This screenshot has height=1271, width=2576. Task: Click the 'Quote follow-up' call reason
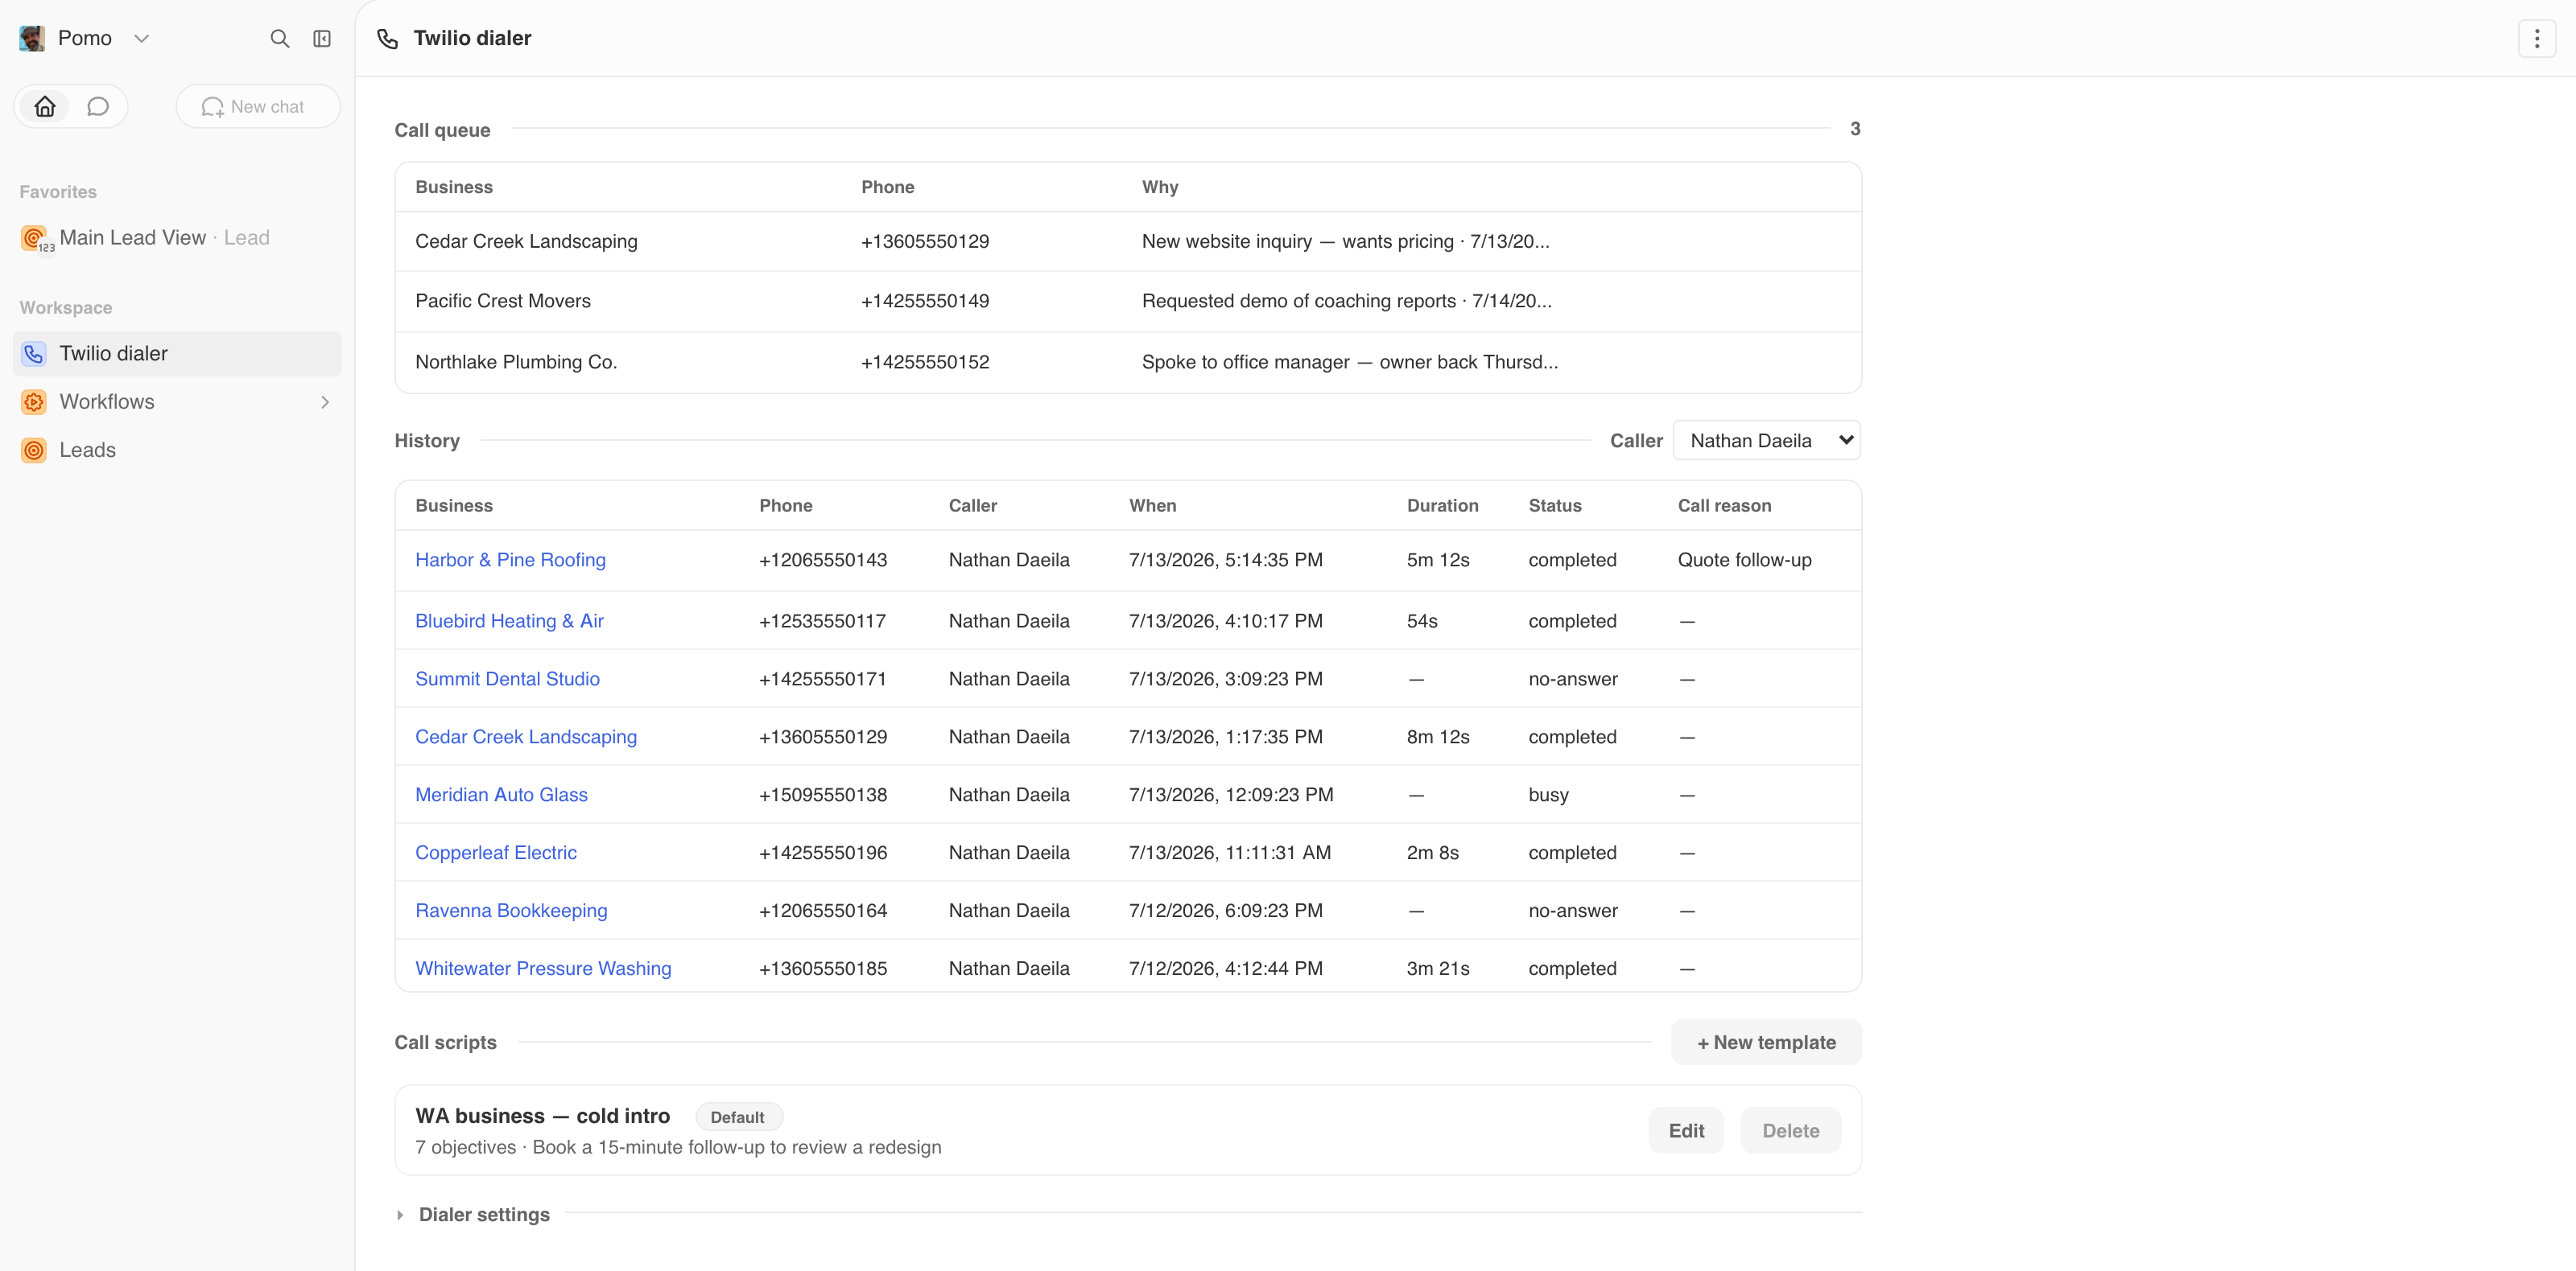(1744, 560)
